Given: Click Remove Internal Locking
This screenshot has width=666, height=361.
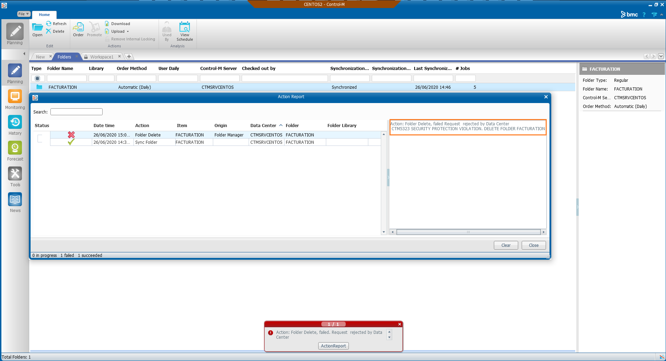Looking at the screenshot, I should [x=130, y=39].
